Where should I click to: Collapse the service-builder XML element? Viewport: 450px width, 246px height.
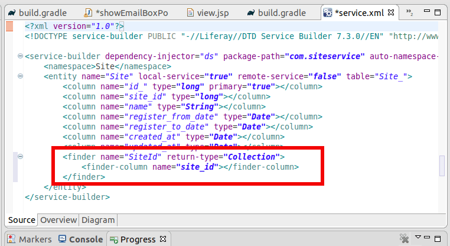pyautogui.click(x=21, y=57)
